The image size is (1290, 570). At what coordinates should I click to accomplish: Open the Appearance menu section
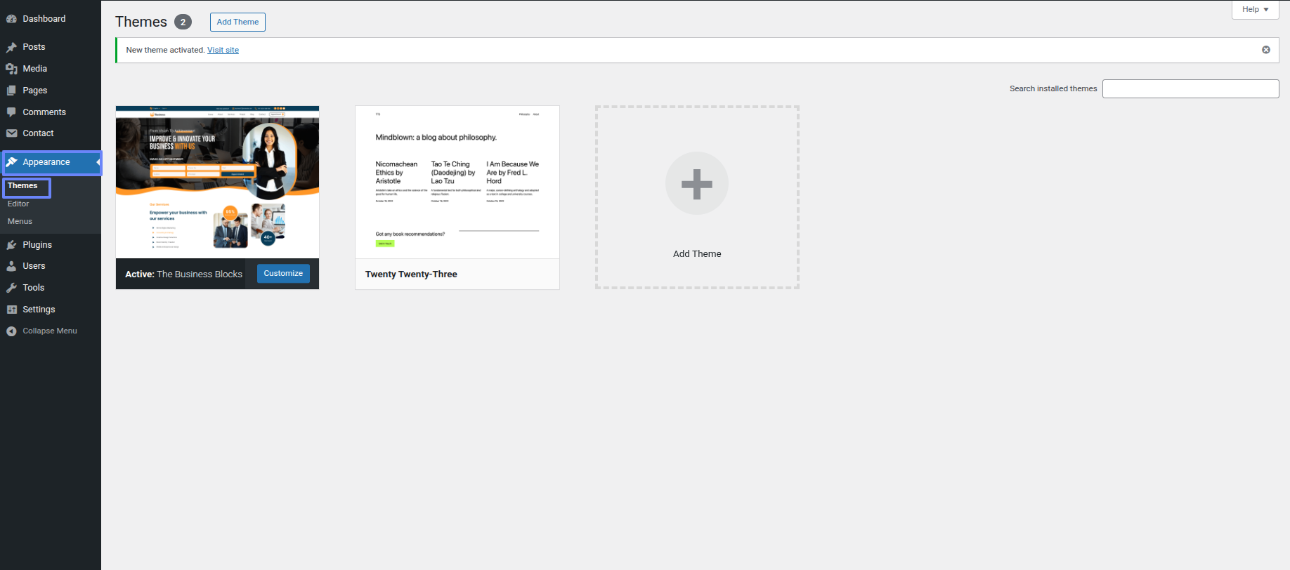click(46, 162)
